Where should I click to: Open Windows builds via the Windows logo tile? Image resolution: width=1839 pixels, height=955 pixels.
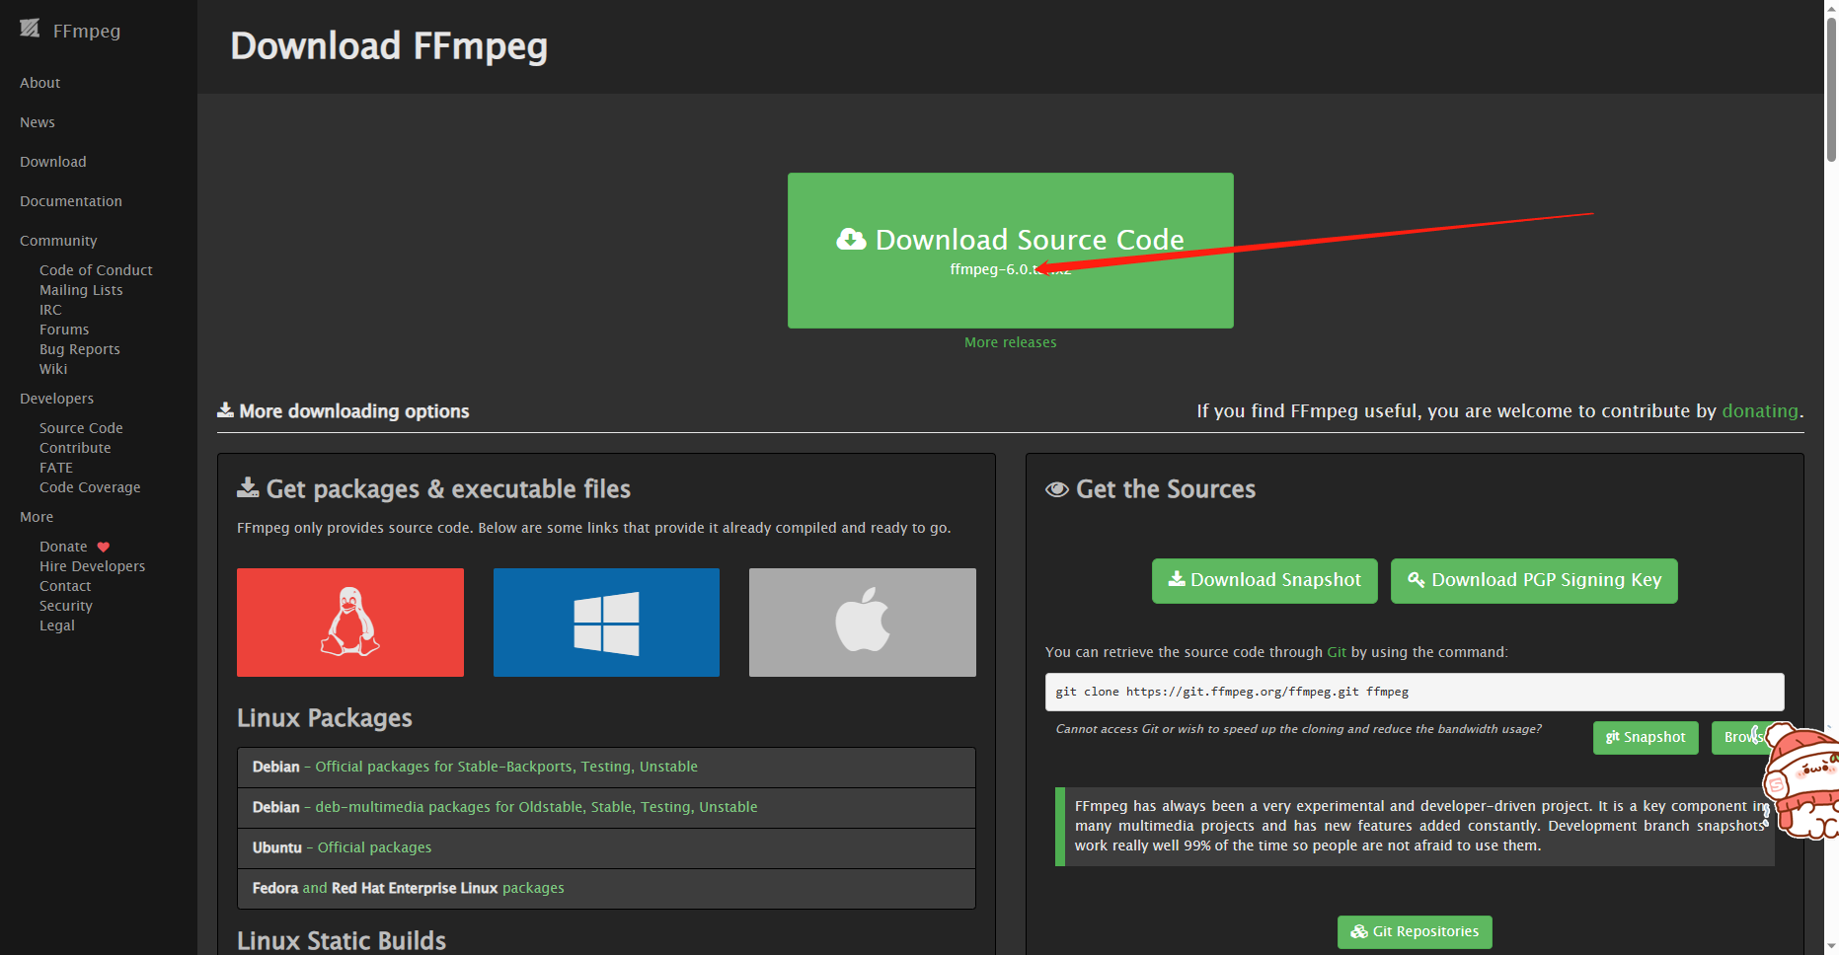605,622
